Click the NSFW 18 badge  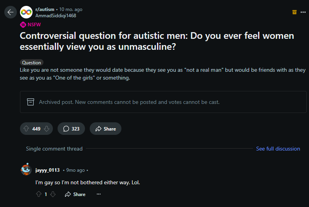30,25
